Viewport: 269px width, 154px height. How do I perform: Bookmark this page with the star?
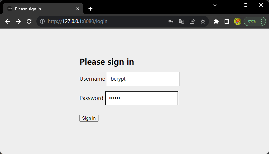[203, 21]
